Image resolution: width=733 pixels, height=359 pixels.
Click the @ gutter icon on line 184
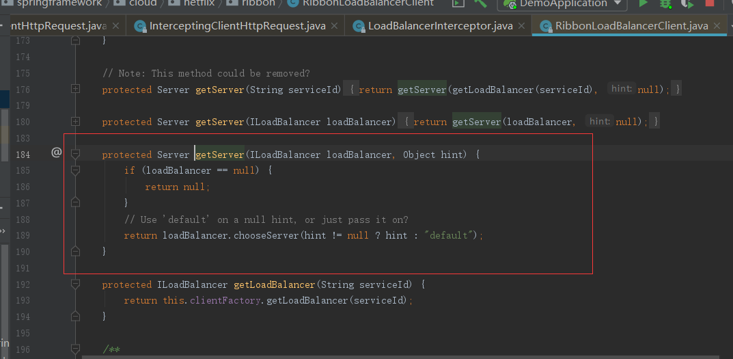(x=56, y=152)
